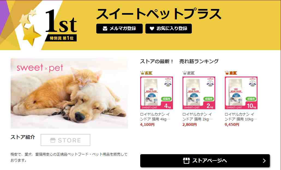Open ロイヤルカナン インドア 猫用 4kg title link
This screenshot has width=281, height=170.
(x=155, y=117)
